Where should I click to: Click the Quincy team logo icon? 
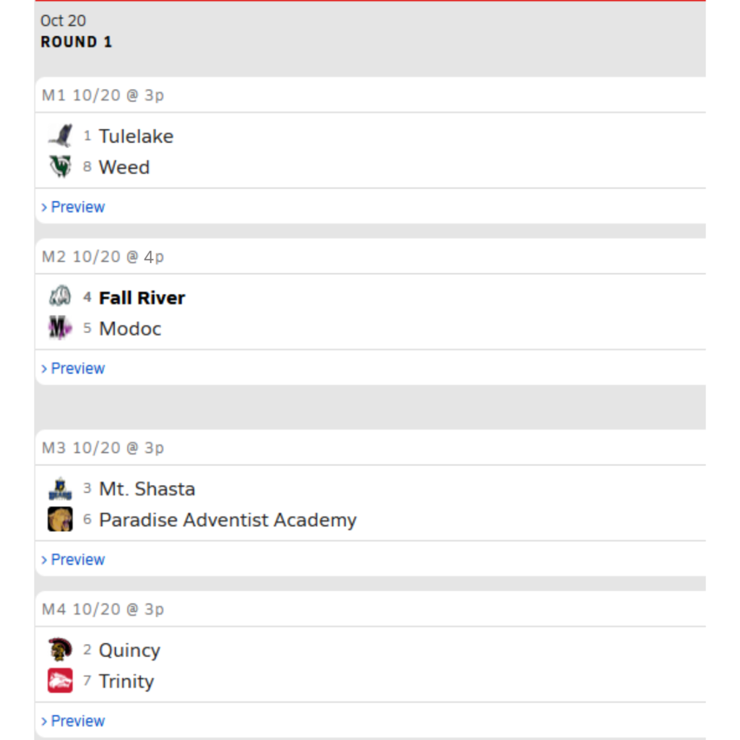coord(60,650)
